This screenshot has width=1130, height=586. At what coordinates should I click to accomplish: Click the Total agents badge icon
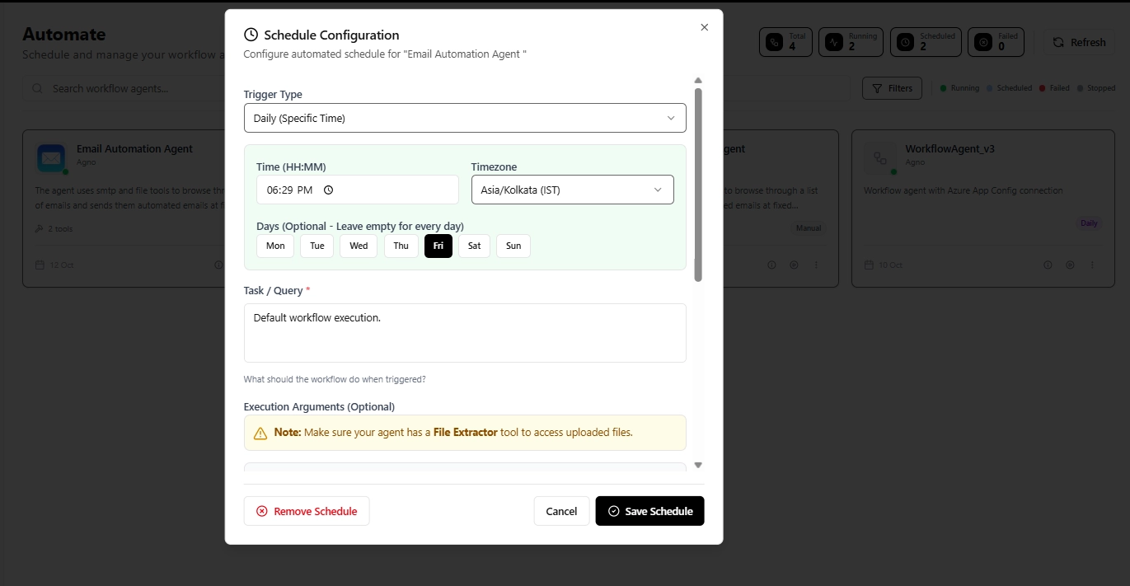(775, 41)
